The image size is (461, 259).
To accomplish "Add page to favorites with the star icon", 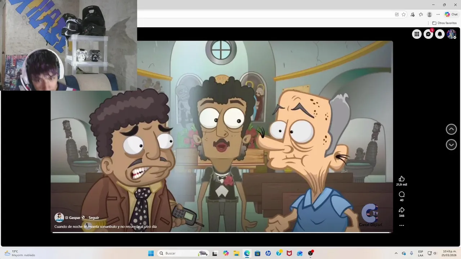I will (404, 14).
